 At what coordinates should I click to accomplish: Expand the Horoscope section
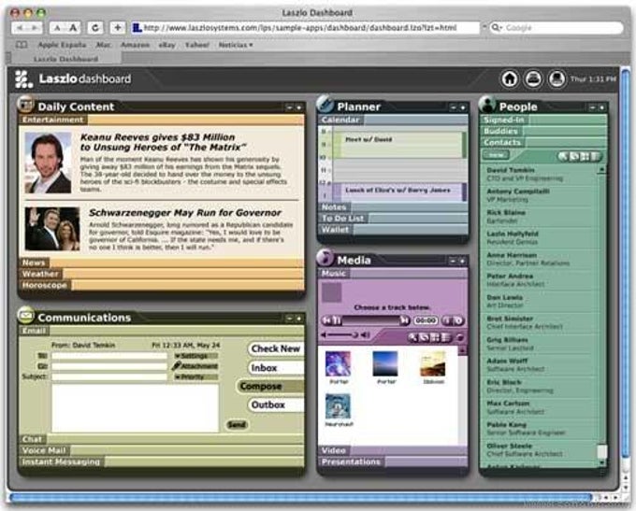pos(162,285)
